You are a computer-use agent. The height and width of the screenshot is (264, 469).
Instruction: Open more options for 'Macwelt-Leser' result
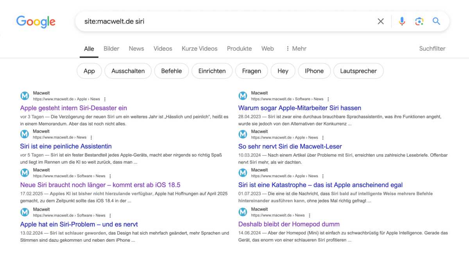click(x=323, y=138)
